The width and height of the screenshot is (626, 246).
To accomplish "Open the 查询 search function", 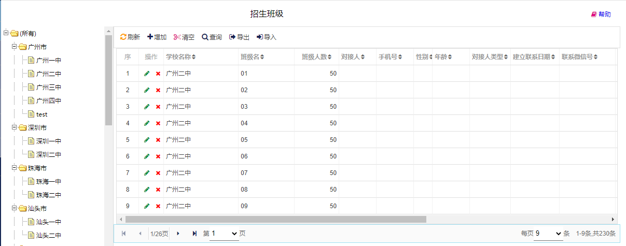I will [x=212, y=37].
